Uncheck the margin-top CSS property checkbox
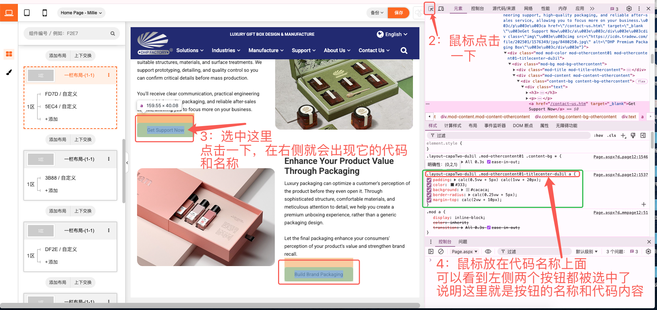Image resolution: width=657 pixels, height=310 pixels. point(429,200)
